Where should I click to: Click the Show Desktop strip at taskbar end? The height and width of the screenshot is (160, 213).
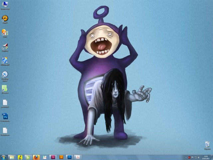tap(212, 157)
